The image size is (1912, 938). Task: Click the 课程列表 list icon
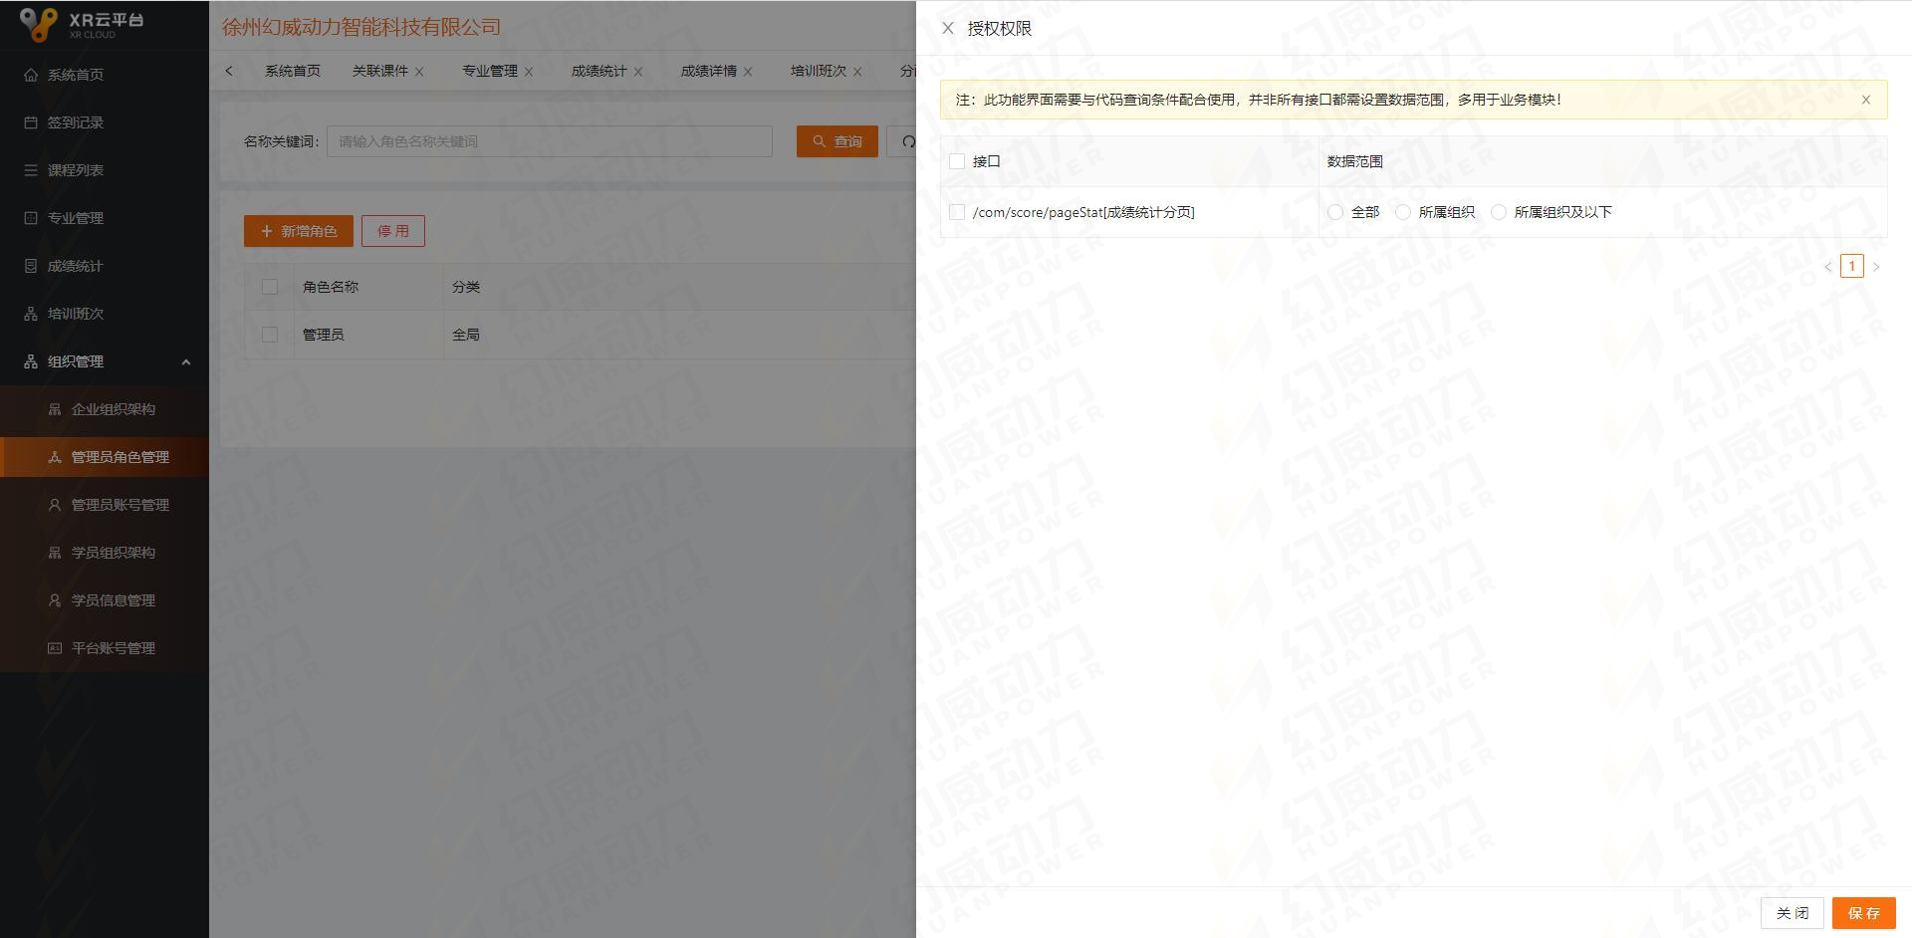[29, 170]
